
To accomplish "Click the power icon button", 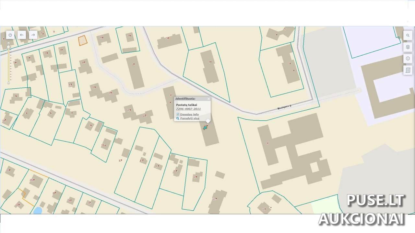I will [10, 35].
